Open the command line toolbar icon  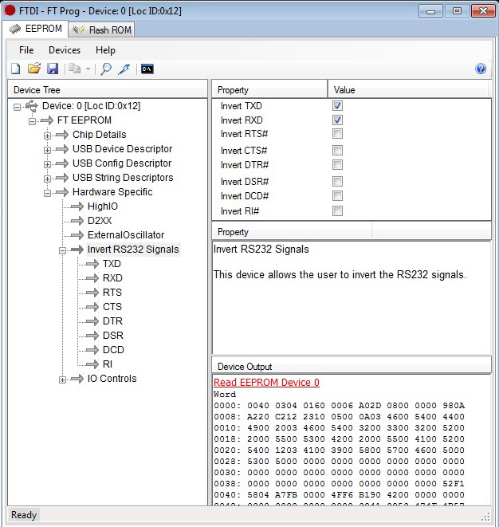(147, 69)
